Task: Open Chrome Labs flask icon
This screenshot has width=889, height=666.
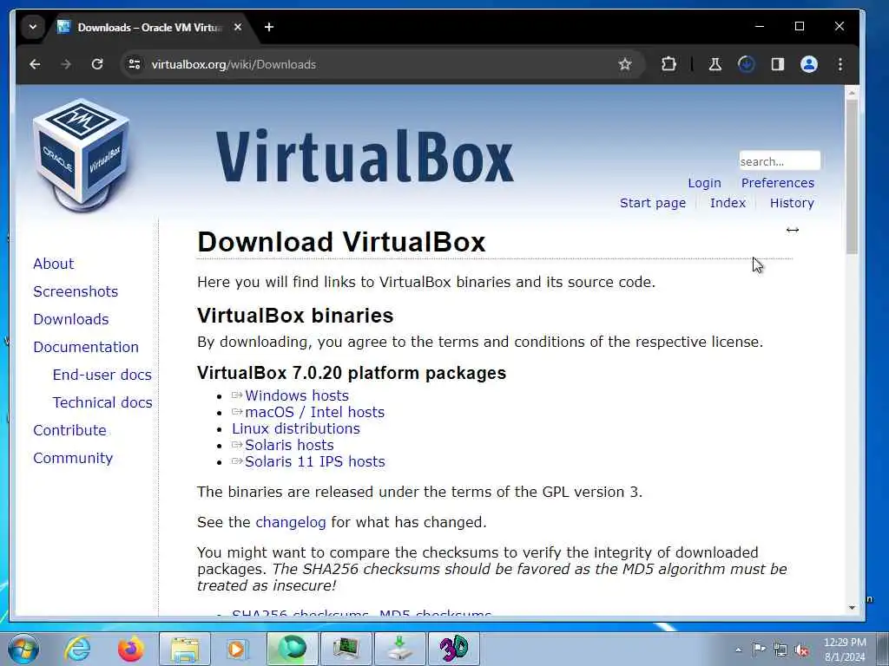Action: 715,64
